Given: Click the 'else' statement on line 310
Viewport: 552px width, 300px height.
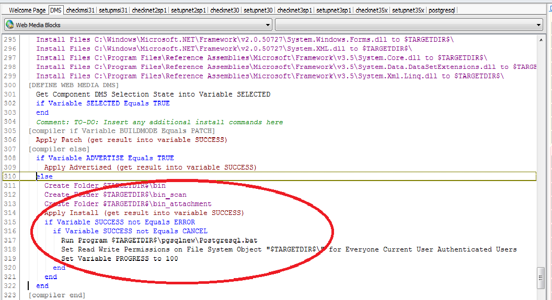Looking at the screenshot, I should (44, 176).
